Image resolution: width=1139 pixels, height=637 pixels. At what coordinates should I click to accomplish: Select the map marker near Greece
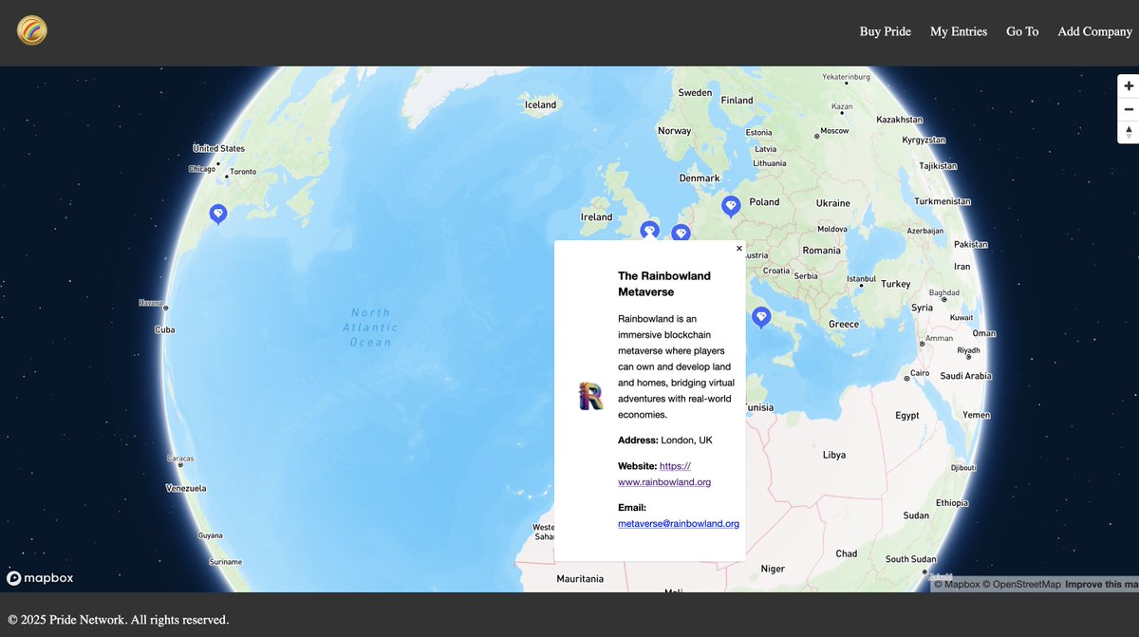pyautogui.click(x=760, y=317)
